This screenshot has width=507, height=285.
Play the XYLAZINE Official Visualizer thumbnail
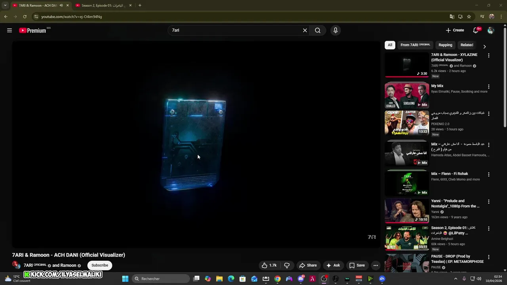(x=407, y=65)
